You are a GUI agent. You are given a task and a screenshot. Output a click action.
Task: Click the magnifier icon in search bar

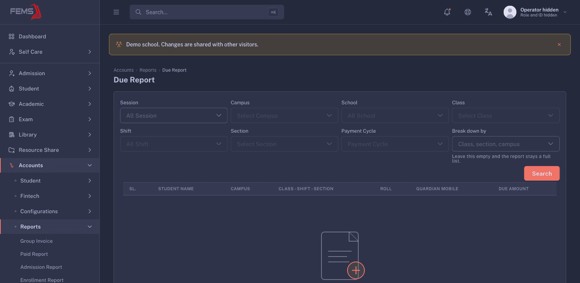pyautogui.click(x=138, y=12)
